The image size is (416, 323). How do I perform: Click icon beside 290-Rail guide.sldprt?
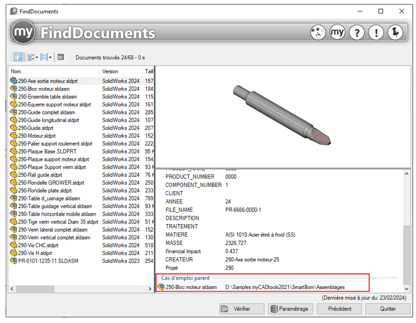[x=13, y=174]
